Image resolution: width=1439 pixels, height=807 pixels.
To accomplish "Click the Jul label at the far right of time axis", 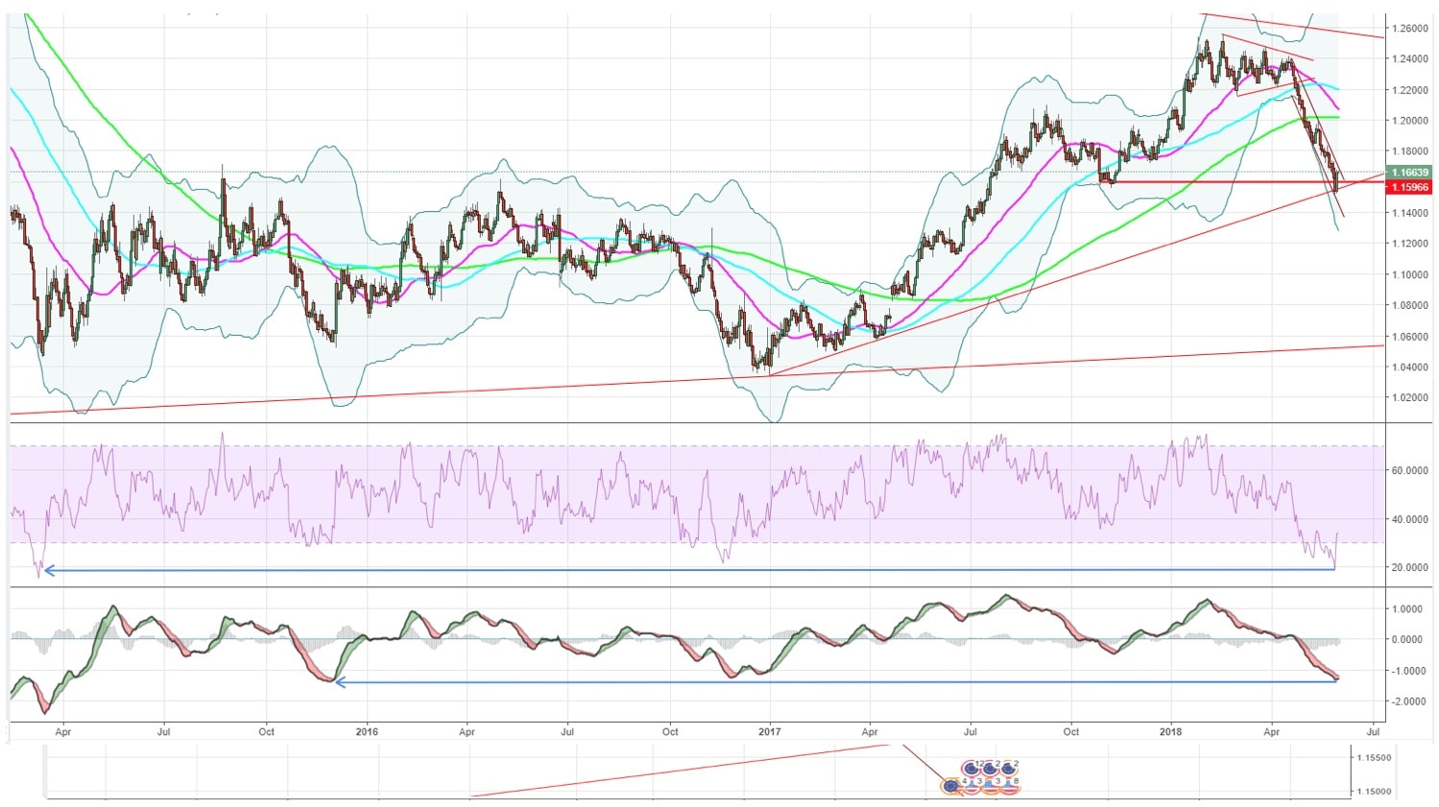I will click(x=1373, y=731).
